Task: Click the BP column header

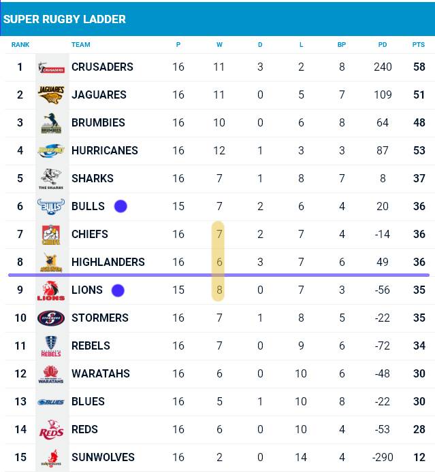Action: click(342, 45)
